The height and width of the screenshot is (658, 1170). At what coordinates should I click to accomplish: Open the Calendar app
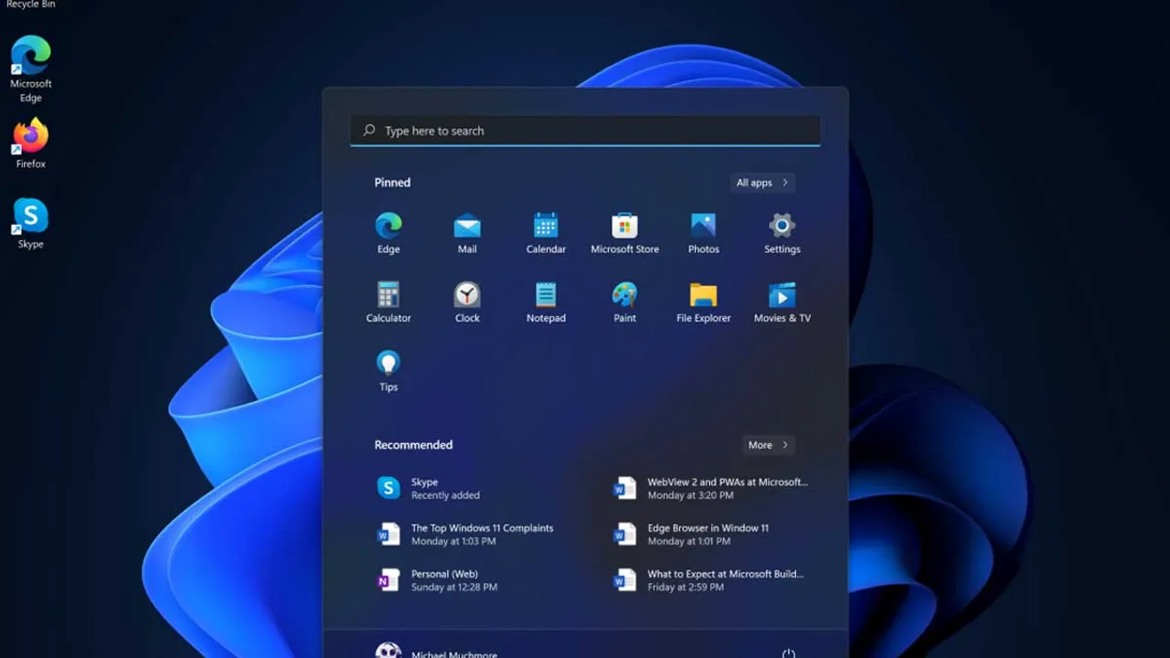[x=546, y=233]
